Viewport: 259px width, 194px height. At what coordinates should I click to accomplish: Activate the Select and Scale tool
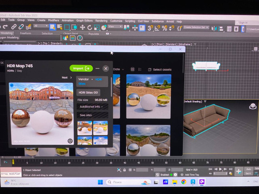(97, 27)
